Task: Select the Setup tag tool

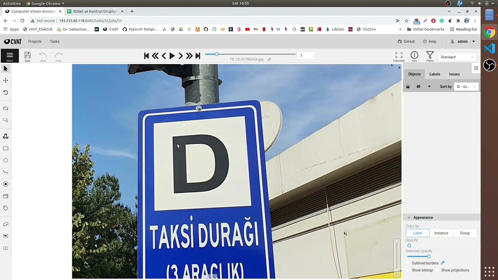Action: pyautogui.click(x=5, y=208)
